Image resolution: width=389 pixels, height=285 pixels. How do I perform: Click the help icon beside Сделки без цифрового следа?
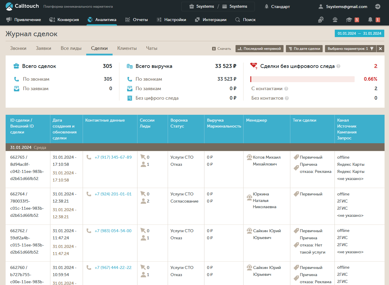[x=338, y=66]
